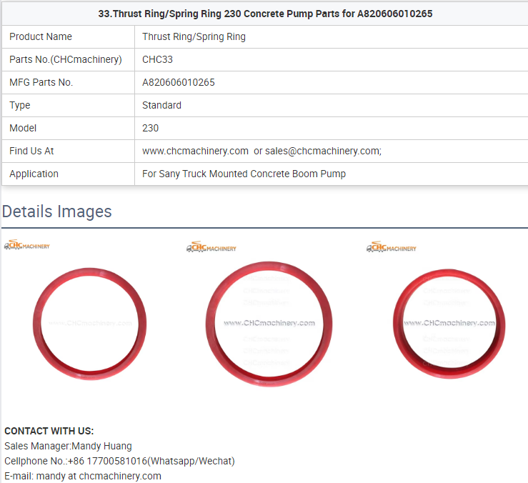Click the Sany Truck Mounted application text
This screenshot has height=483, width=528.
[244, 174]
